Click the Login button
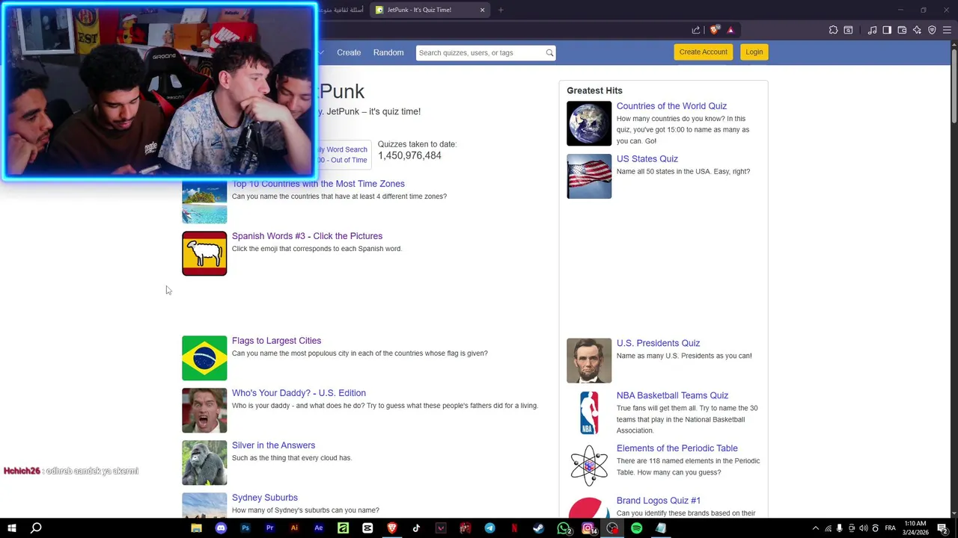The width and height of the screenshot is (958, 538). [754, 52]
